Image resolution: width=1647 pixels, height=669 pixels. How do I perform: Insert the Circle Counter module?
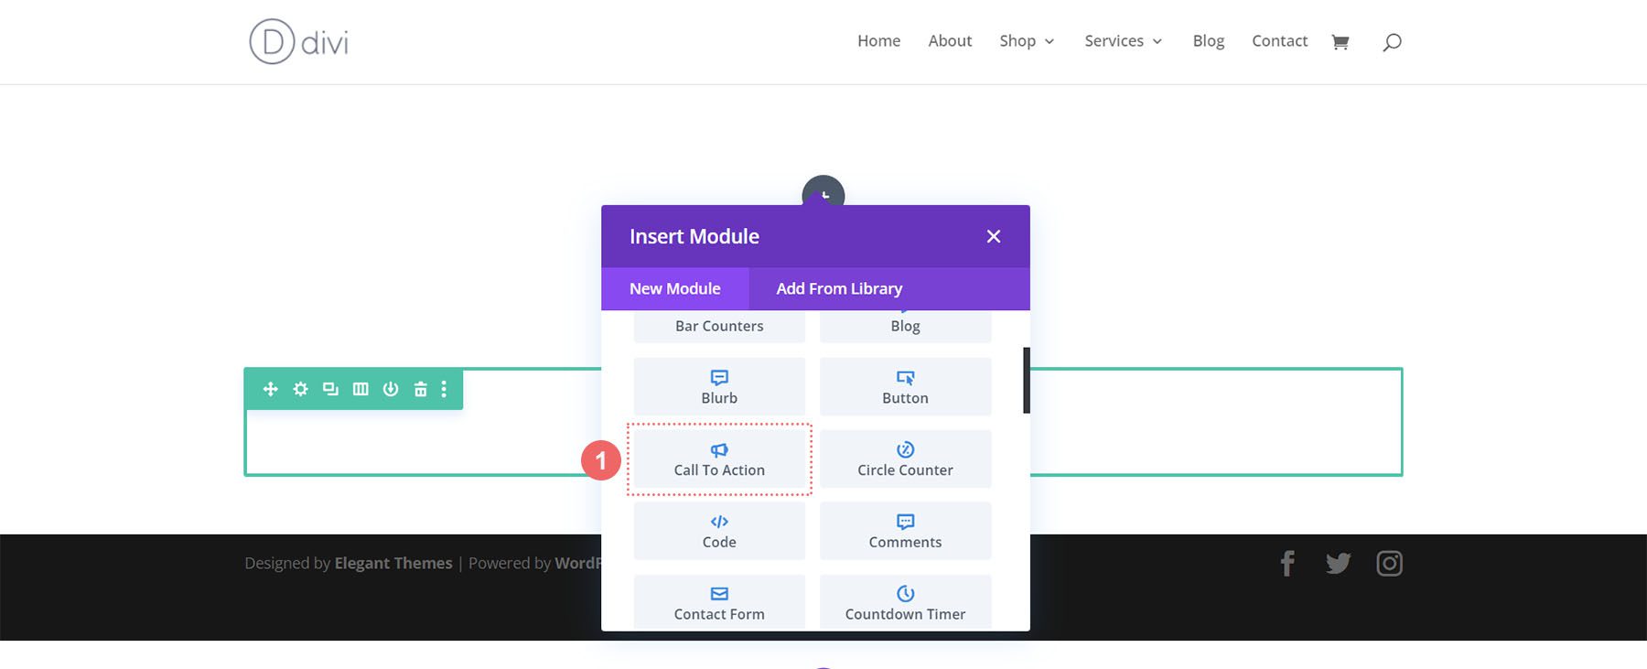point(905,459)
